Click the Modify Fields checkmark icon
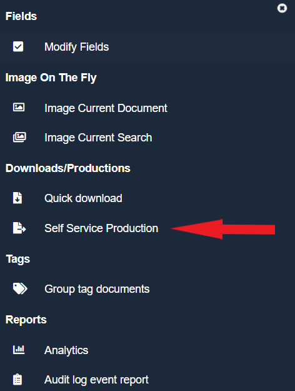The image size is (295, 391). (18, 47)
